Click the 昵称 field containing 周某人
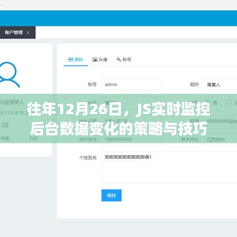Viewport: 237px width, 237px height. [x=220, y=84]
